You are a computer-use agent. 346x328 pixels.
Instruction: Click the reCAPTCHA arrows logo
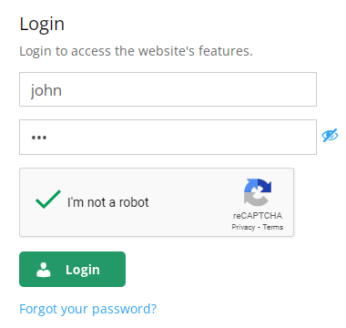click(258, 192)
